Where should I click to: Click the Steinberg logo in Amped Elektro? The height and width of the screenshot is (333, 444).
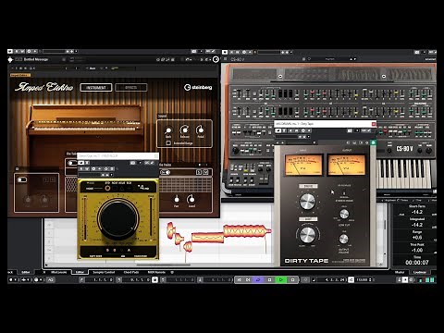[x=198, y=87]
